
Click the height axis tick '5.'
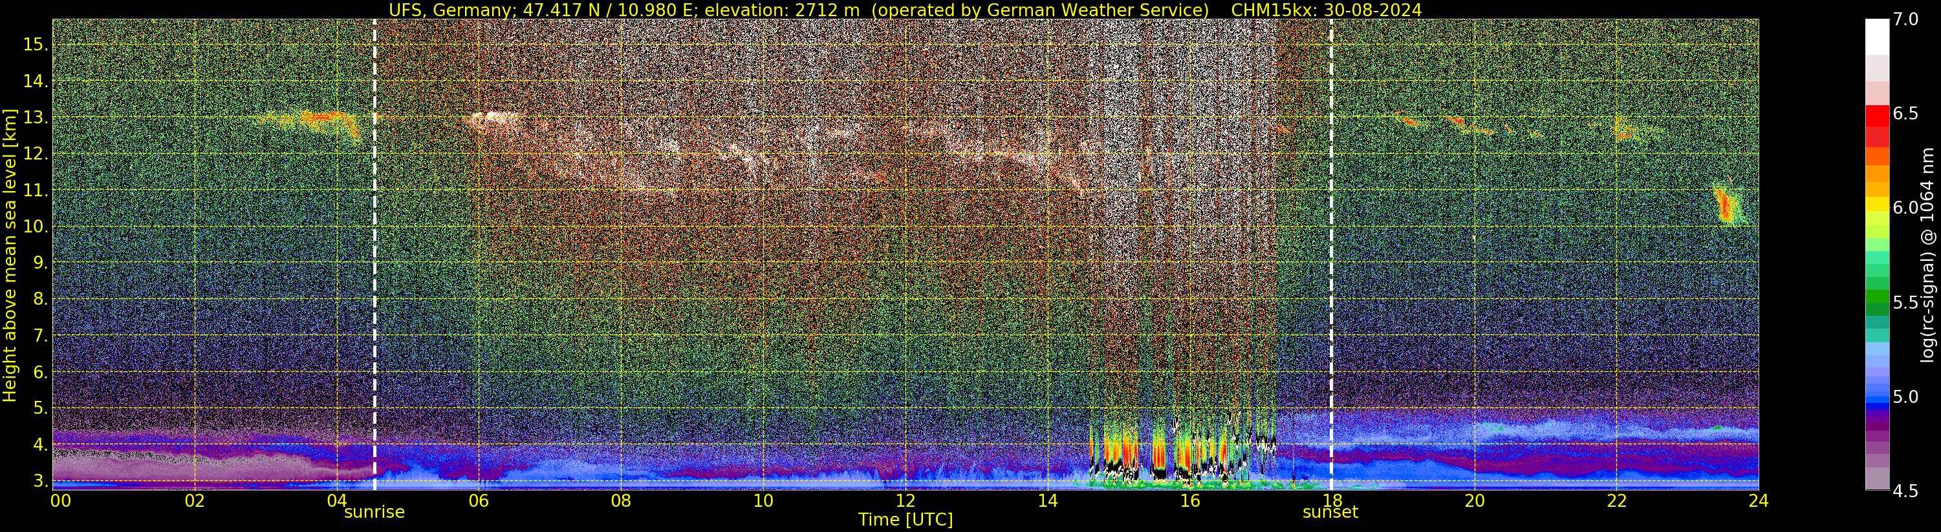(x=40, y=409)
